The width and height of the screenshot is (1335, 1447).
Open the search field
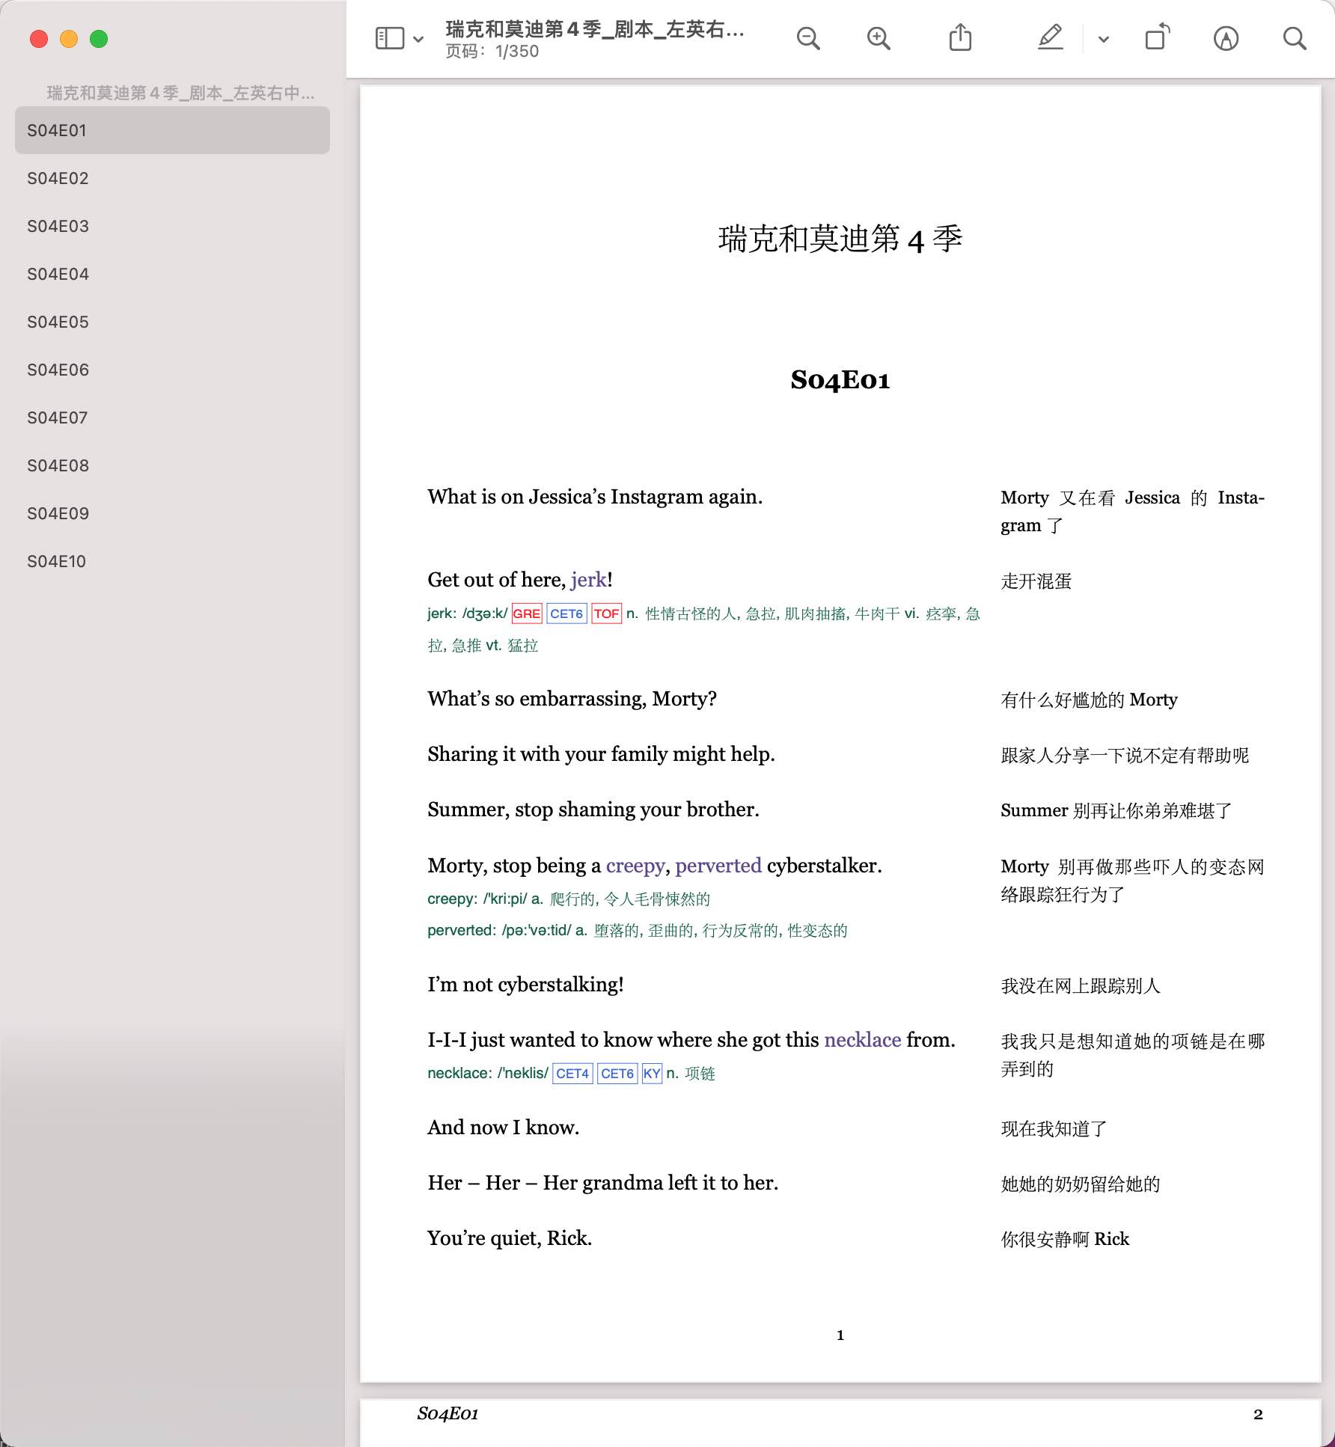[x=1295, y=38]
